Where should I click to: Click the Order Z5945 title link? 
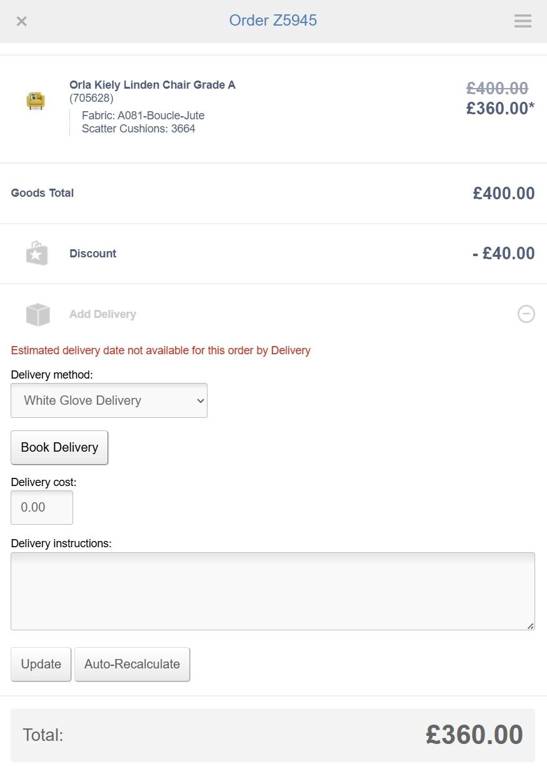tap(273, 21)
